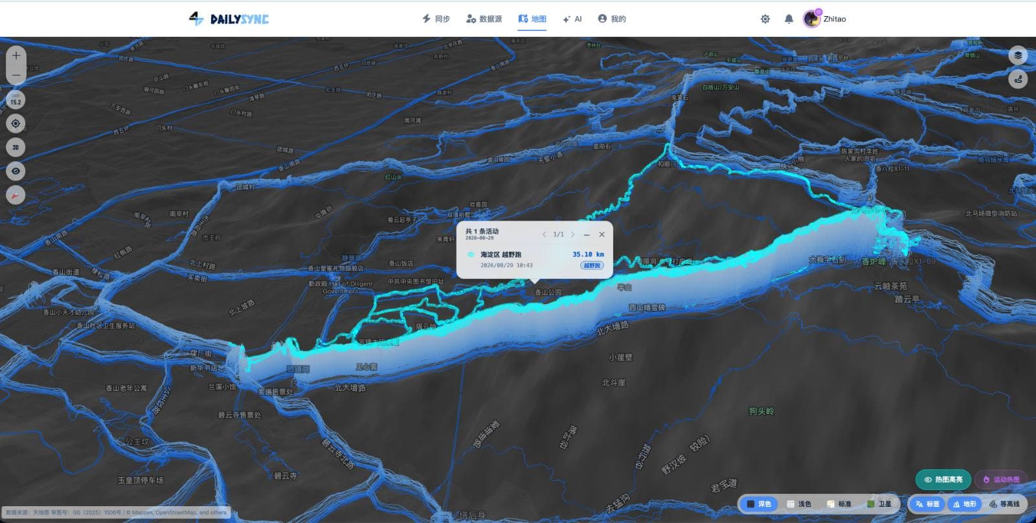Image resolution: width=1036 pixels, height=523 pixels.
Task: Select the 标准 standard map style
Action: (x=839, y=504)
